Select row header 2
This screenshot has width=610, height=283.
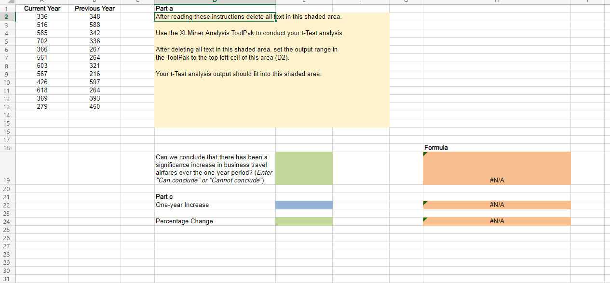point(8,17)
